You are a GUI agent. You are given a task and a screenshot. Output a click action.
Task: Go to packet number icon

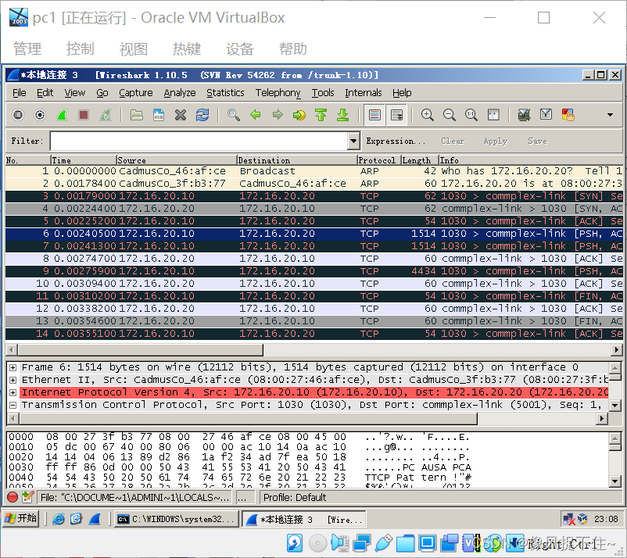click(299, 115)
